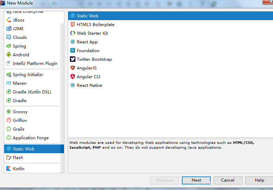
Task: Click the Next button
Action: coord(196,180)
